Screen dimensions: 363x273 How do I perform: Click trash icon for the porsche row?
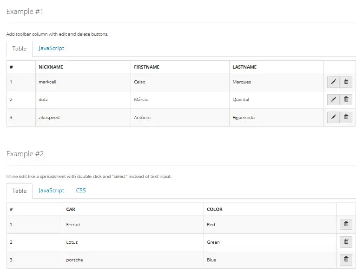tap(346, 260)
